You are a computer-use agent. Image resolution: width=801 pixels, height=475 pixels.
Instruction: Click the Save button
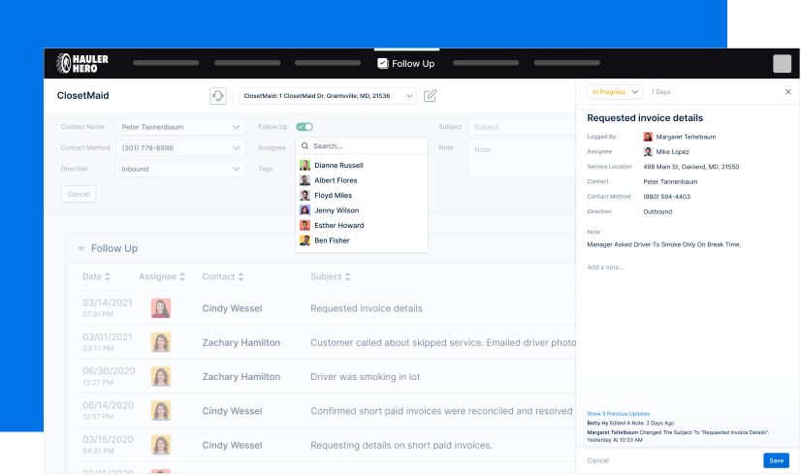777,460
